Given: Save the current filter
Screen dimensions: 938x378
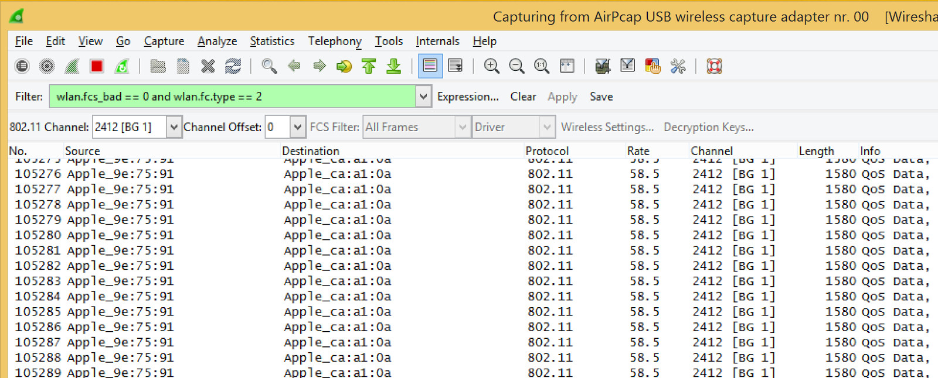Looking at the screenshot, I should click(601, 97).
